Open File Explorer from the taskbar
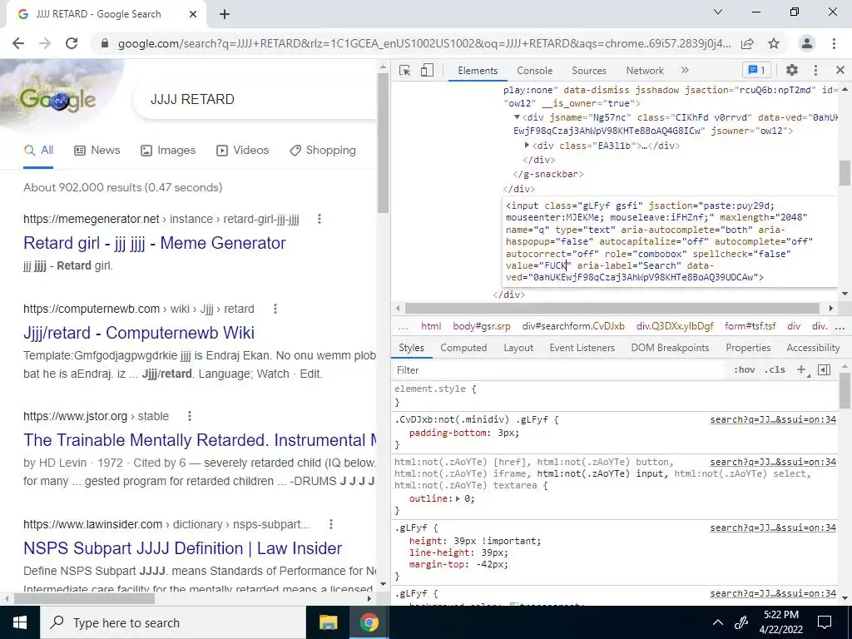852x639 pixels. (328, 622)
